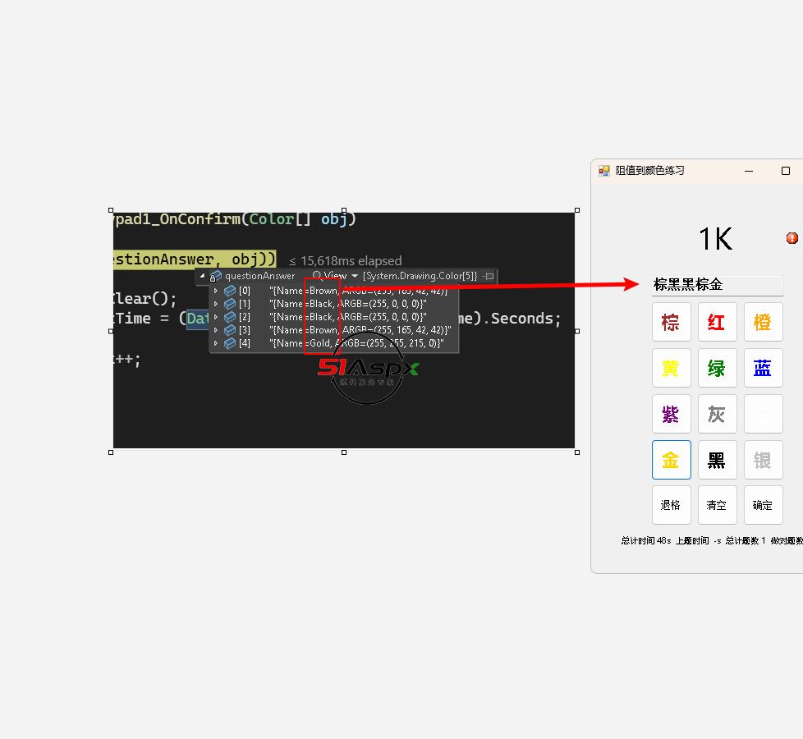Screen dimensions: 803x739
Task: Click the object icon for element [2]
Action: point(230,317)
